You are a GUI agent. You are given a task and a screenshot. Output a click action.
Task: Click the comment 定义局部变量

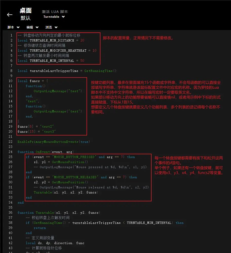pos(40,238)
